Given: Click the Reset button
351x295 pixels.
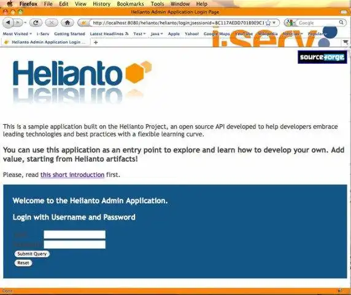Looking at the screenshot, I should [x=23, y=262].
